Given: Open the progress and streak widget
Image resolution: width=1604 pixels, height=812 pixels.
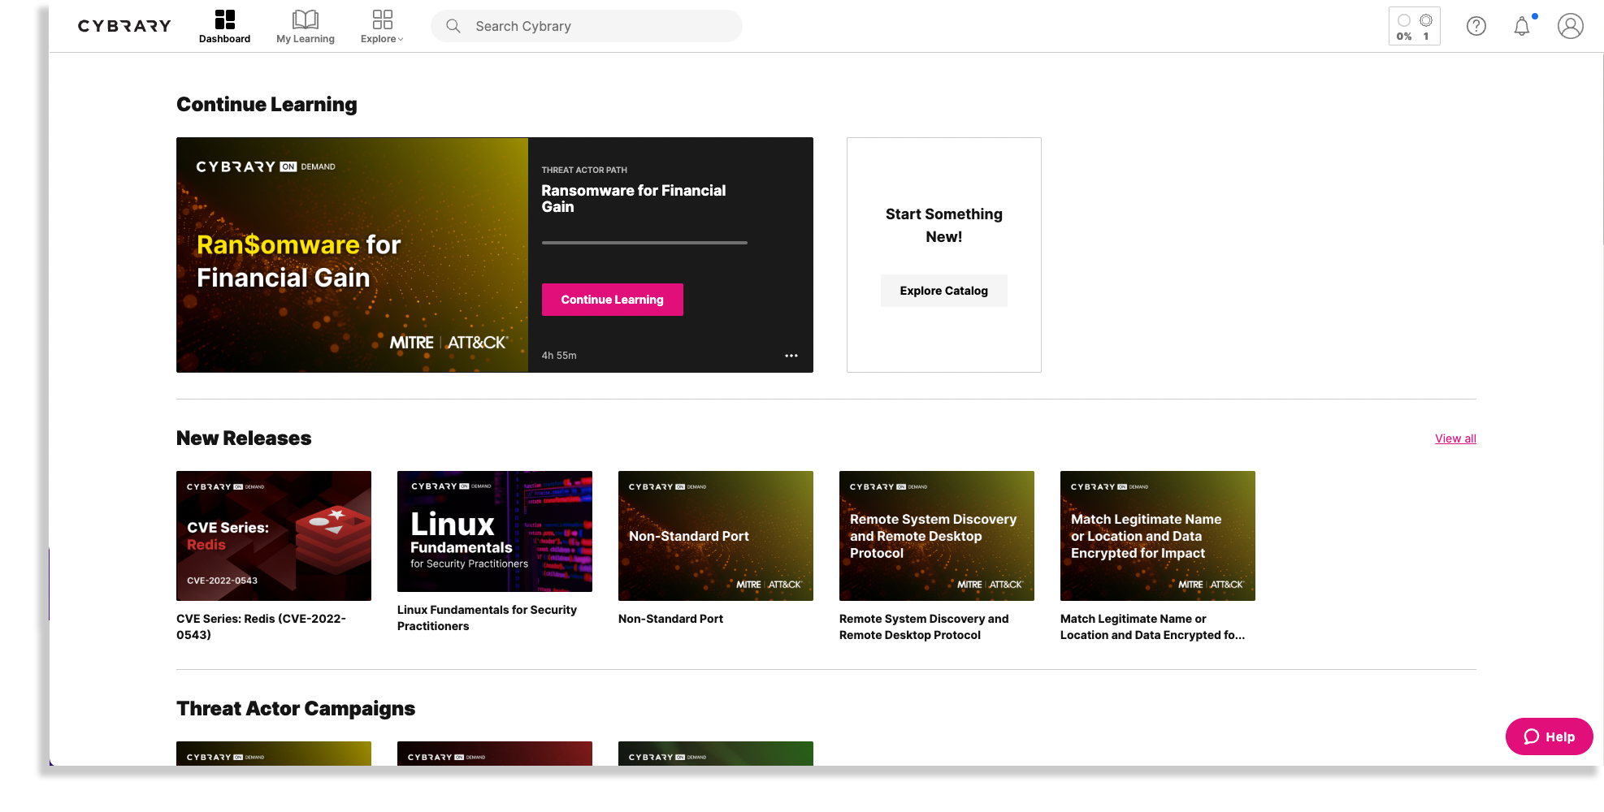Looking at the screenshot, I should (1415, 26).
